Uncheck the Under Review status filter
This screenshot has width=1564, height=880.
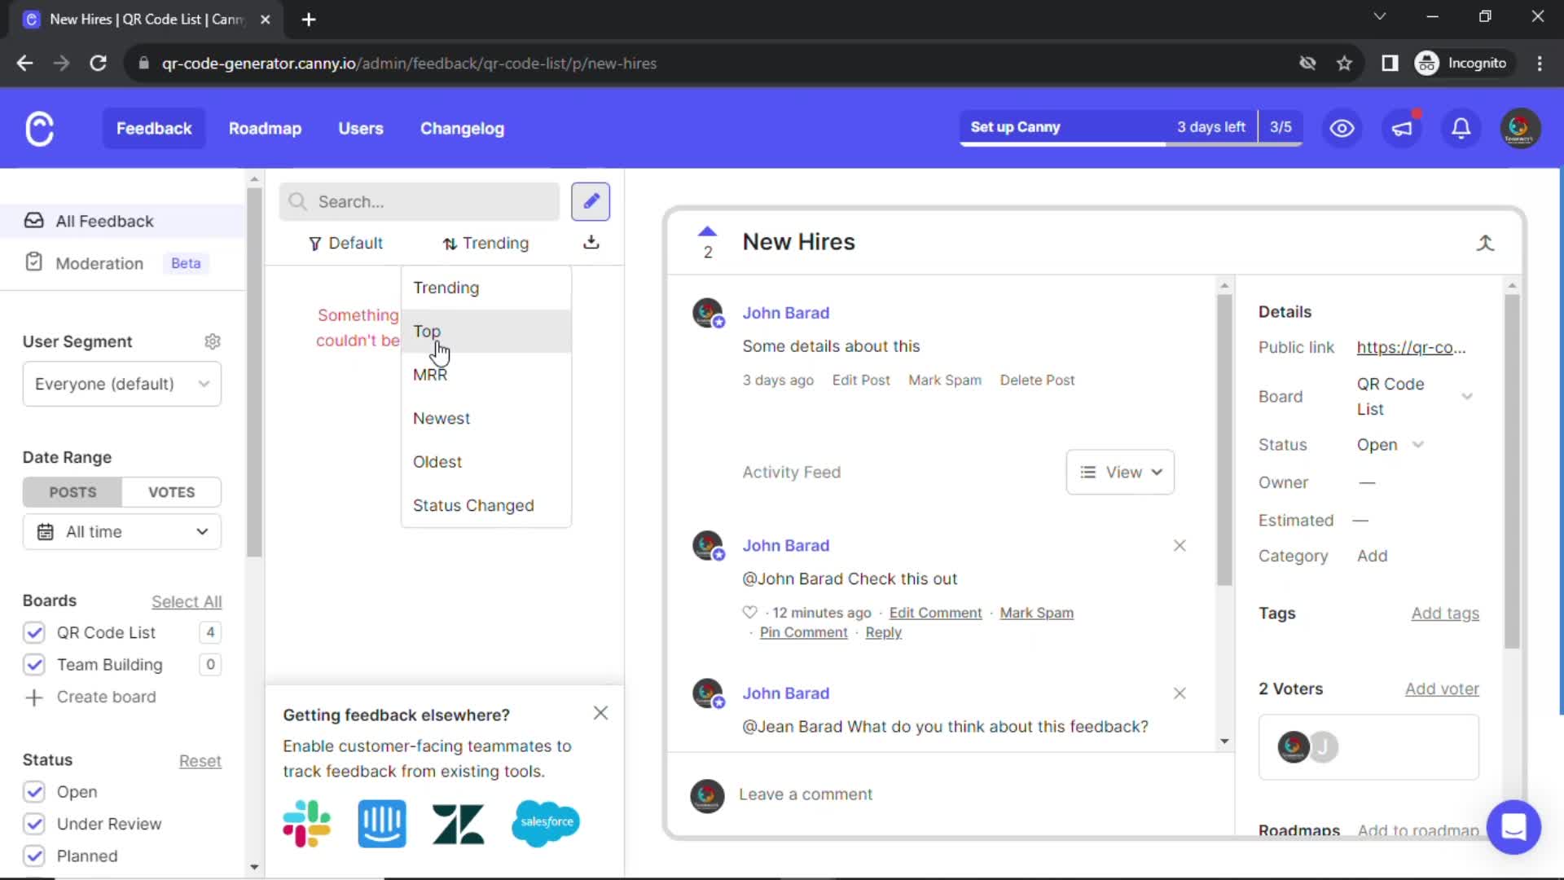[x=34, y=824]
